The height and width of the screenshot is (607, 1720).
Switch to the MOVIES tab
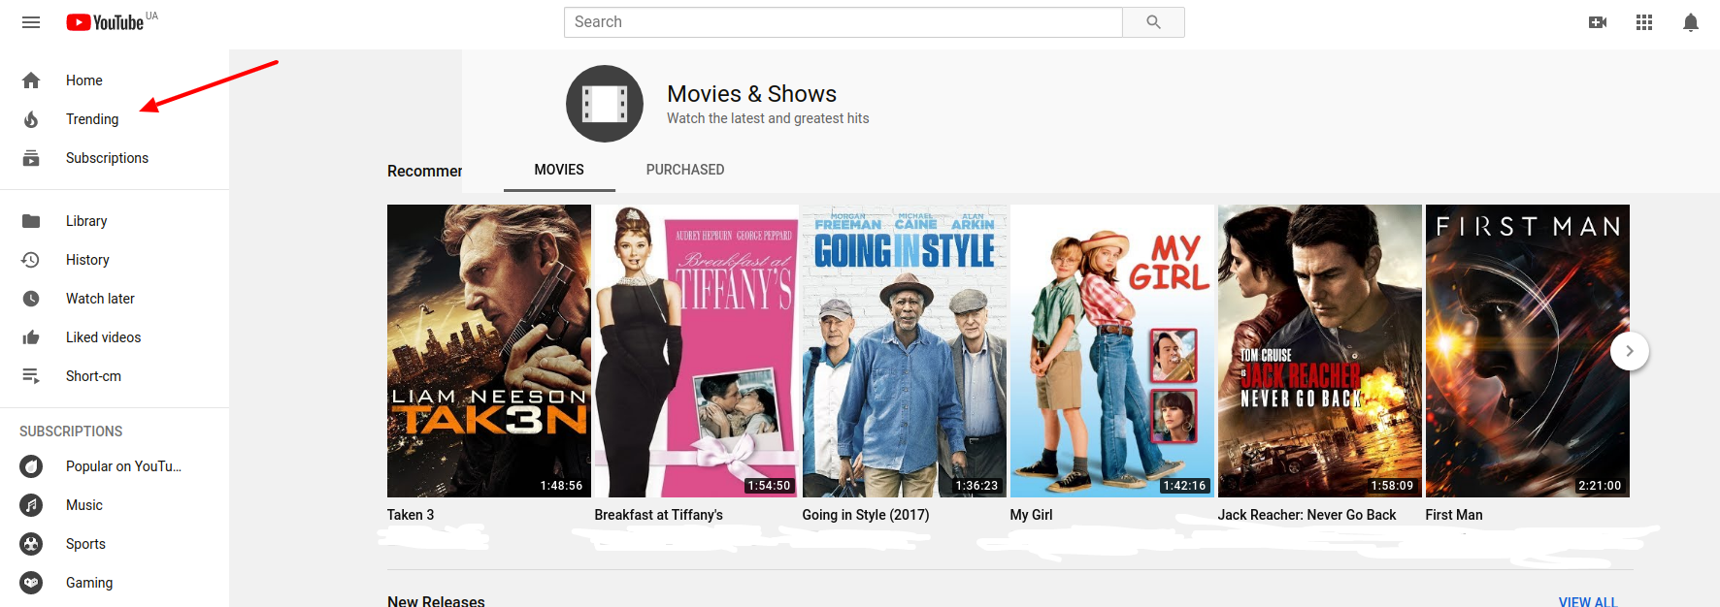[559, 170]
